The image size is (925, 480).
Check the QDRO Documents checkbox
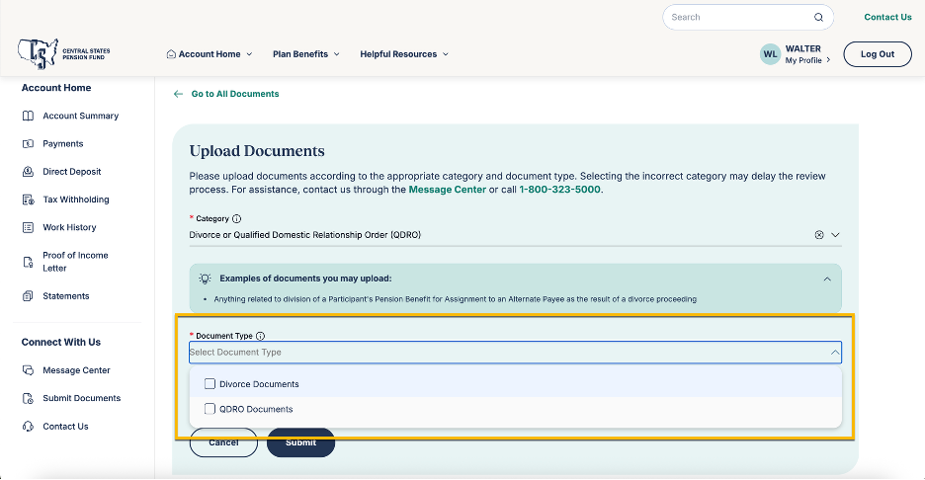pos(210,409)
